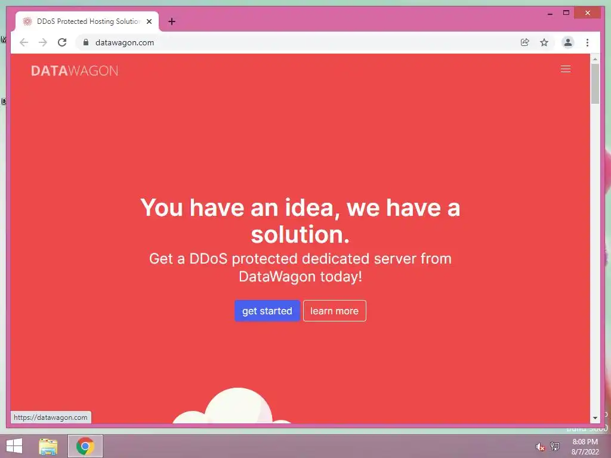This screenshot has width=611, height=458.
Task: Share this page icon
Action: [x=525, y=42]
